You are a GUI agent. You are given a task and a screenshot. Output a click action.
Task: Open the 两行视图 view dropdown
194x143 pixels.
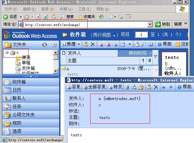116,35
